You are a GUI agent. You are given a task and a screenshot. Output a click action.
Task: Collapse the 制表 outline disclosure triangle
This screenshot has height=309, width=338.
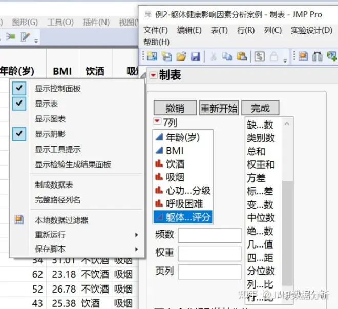(143, 75)
